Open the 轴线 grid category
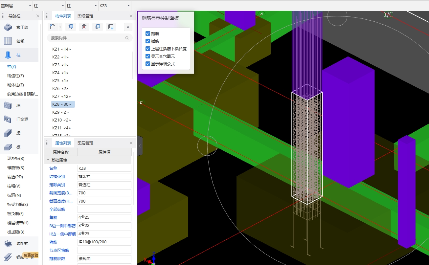Image resolution: width=429 pixels, height=265 pixels. (8, 41)
